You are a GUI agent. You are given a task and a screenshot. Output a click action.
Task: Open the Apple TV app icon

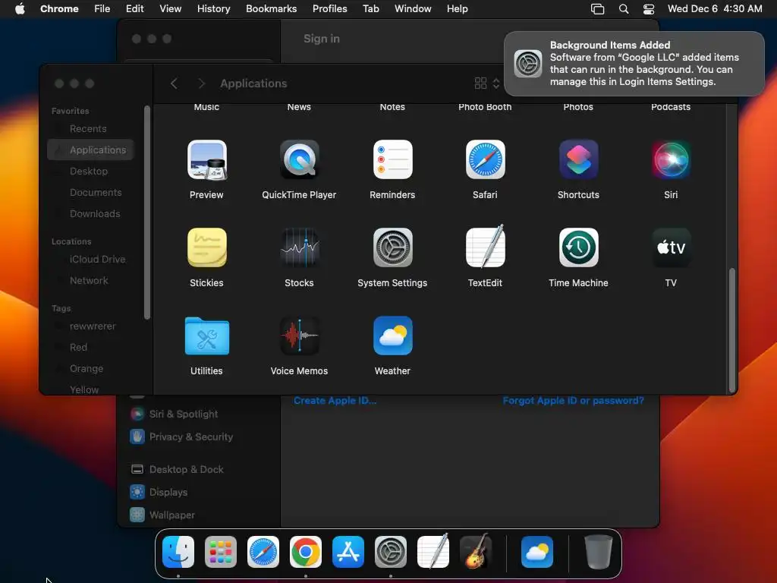671,247
